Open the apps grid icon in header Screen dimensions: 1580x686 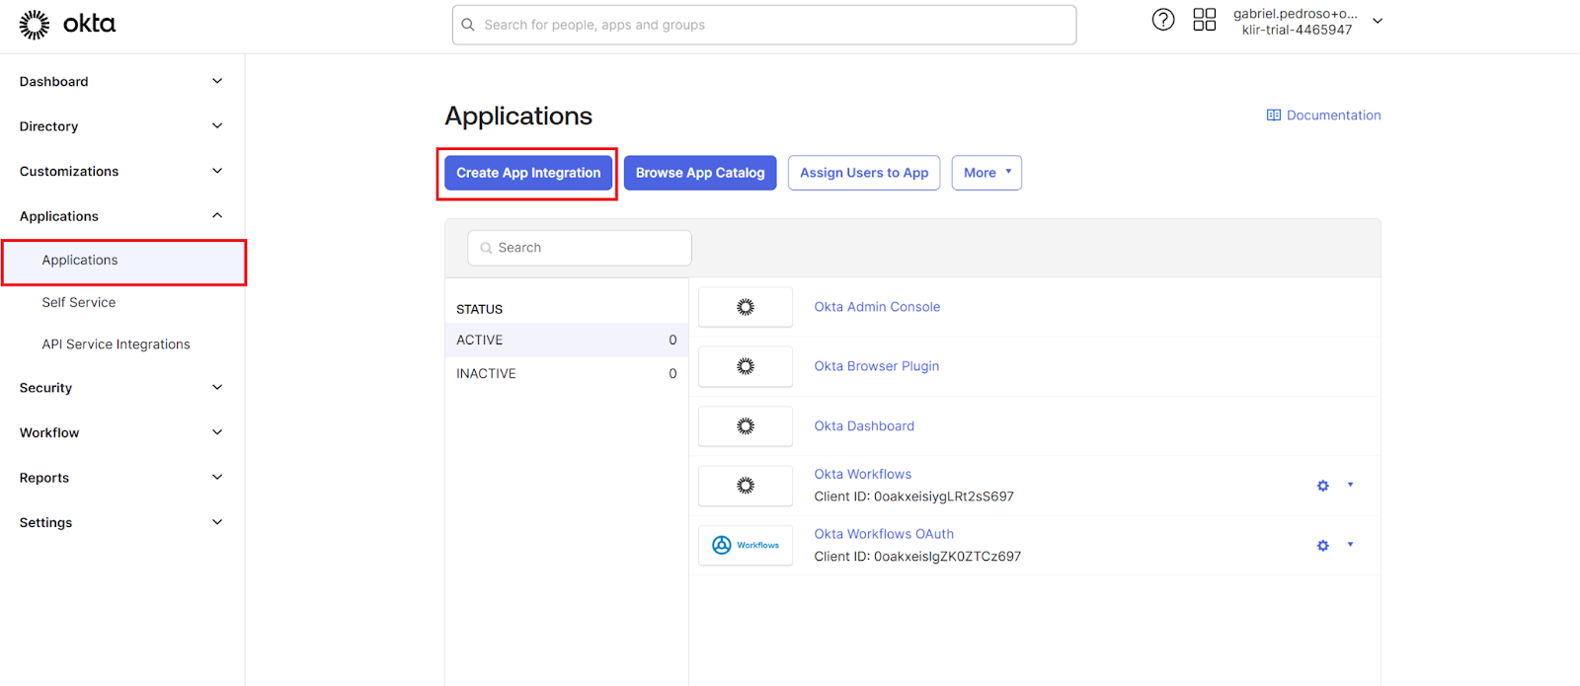[1204, 20]
